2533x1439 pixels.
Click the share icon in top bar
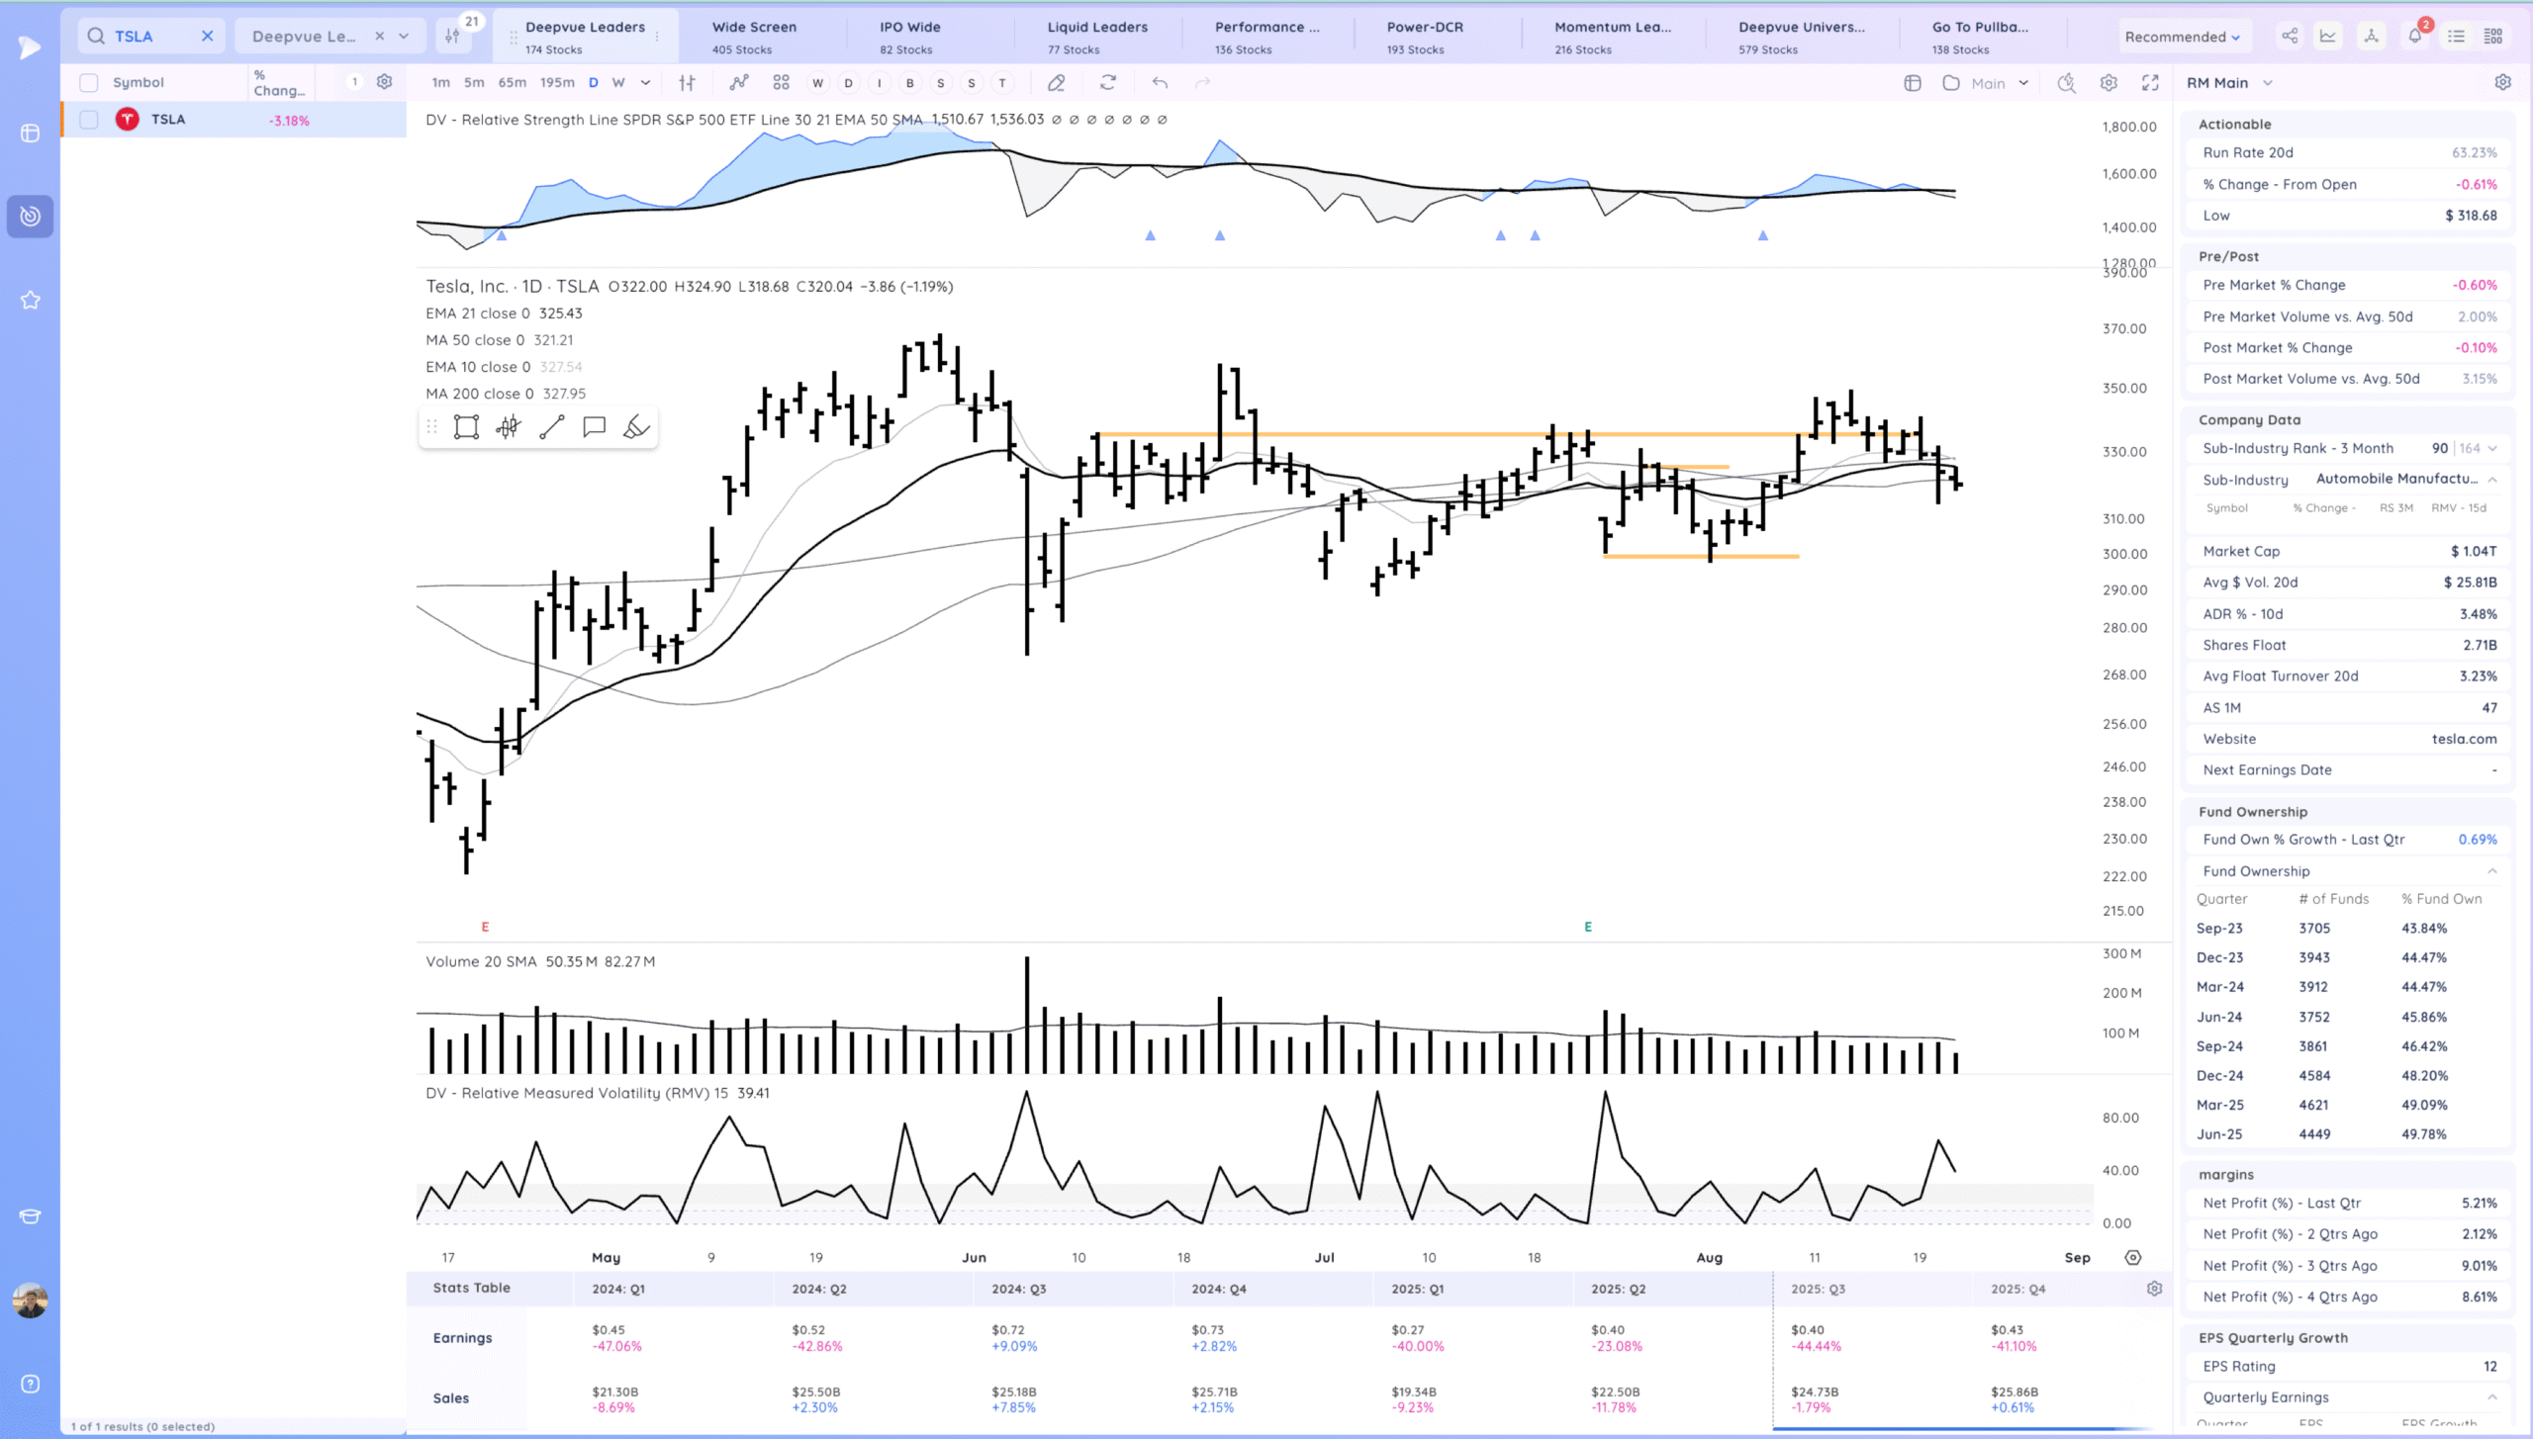pos(2290,36)
